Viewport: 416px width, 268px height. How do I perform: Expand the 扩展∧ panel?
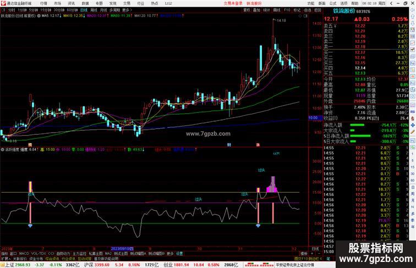pyautogui.click(x=6, y=259)
